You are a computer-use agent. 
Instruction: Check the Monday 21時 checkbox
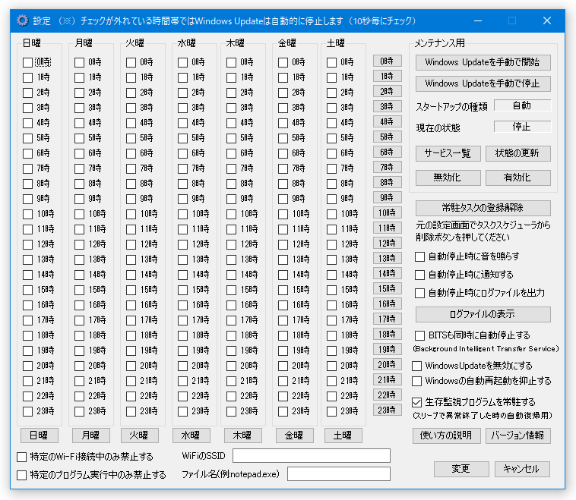tap(79, 381)
